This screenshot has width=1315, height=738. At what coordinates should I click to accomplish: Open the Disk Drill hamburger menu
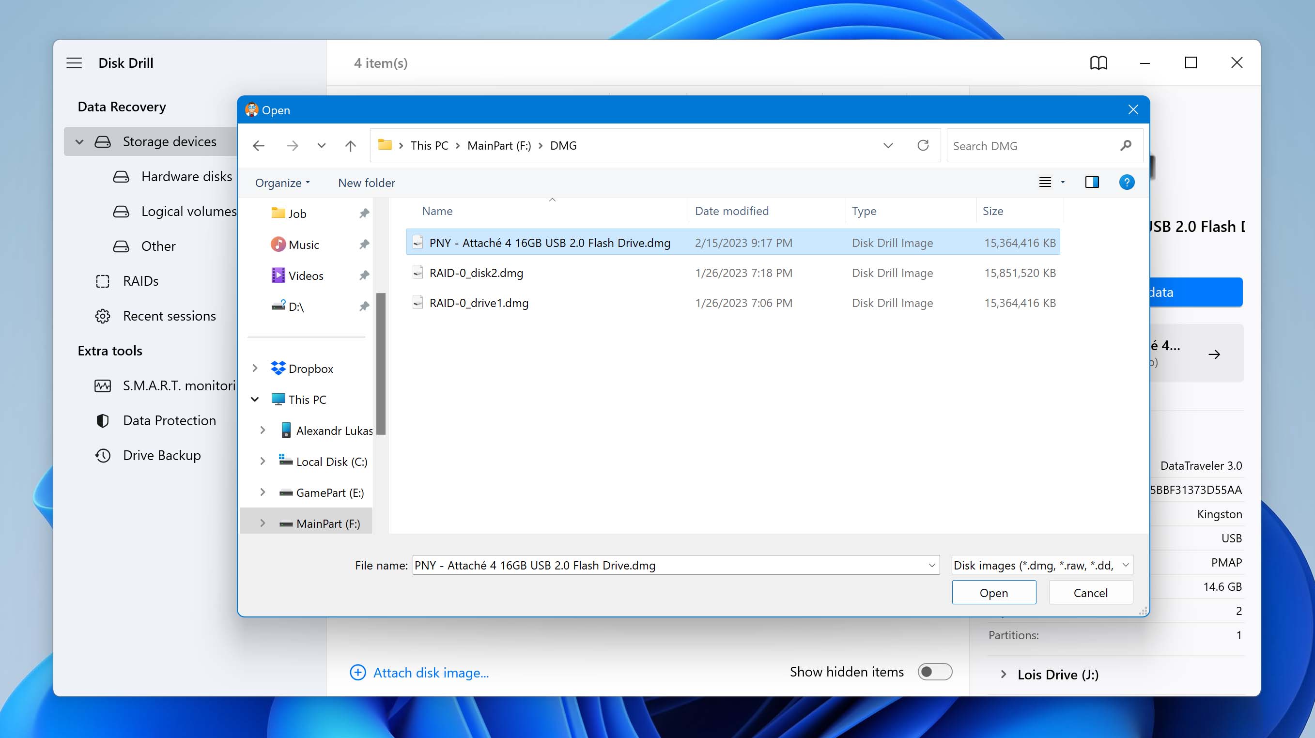[74, 63]
